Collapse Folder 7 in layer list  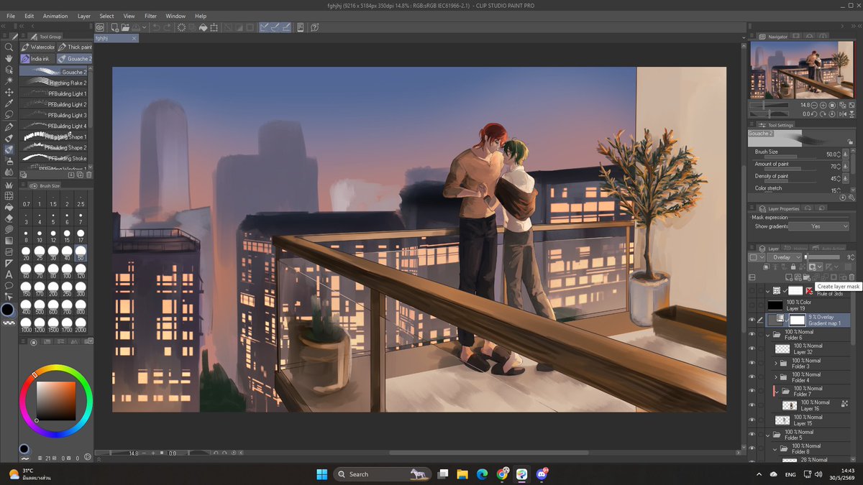[x=775, y=391]
